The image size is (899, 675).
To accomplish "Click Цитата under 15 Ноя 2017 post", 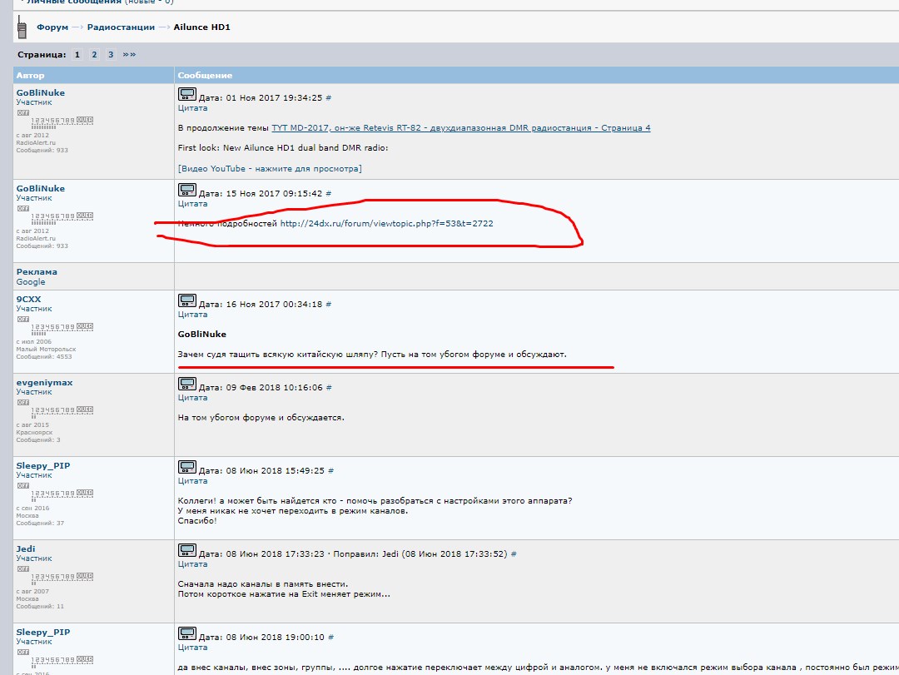I will tap(192, 204).
